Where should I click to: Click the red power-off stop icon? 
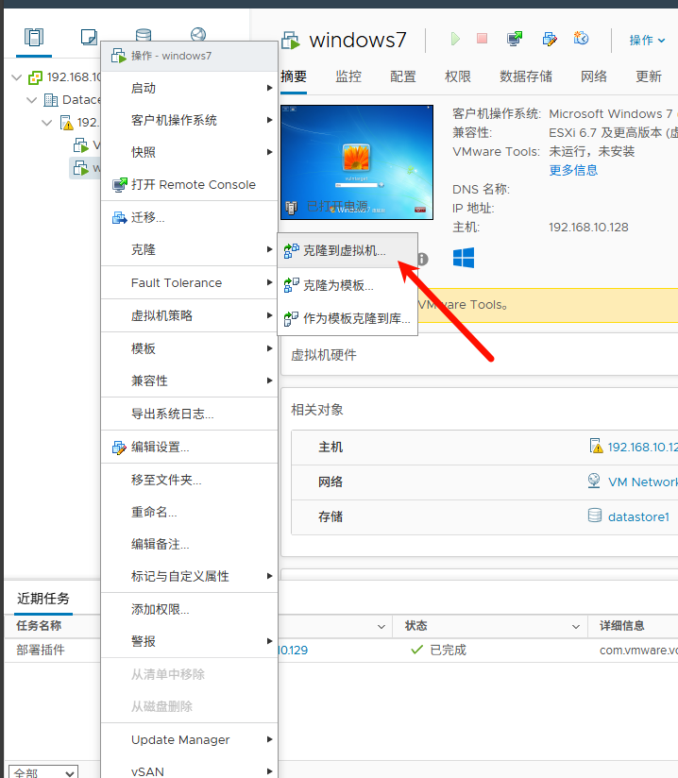(x=483, y=39)
